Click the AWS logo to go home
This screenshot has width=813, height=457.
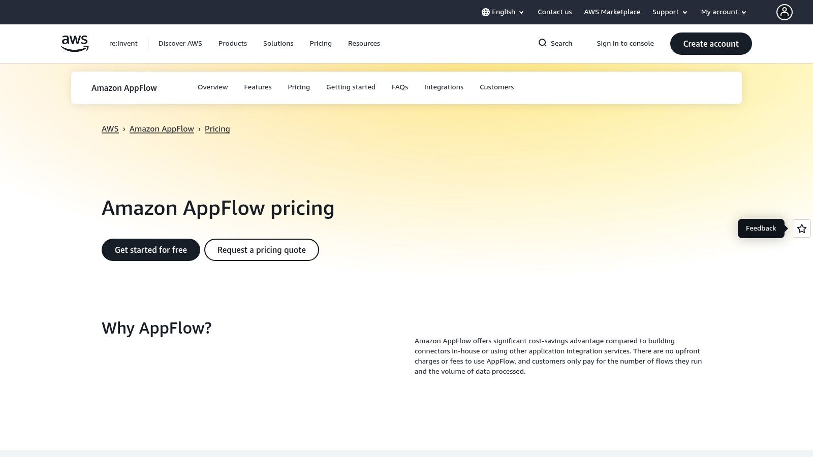click(x=74, y=43)
